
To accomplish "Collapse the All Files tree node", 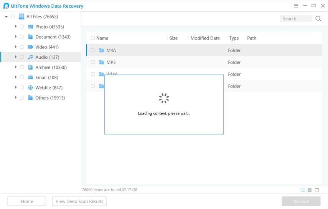I will click(x=6, y=17).
